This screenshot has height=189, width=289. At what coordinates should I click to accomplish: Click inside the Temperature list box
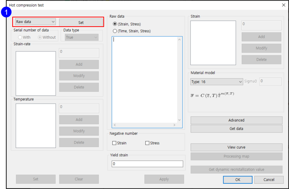tap(36, 126)
